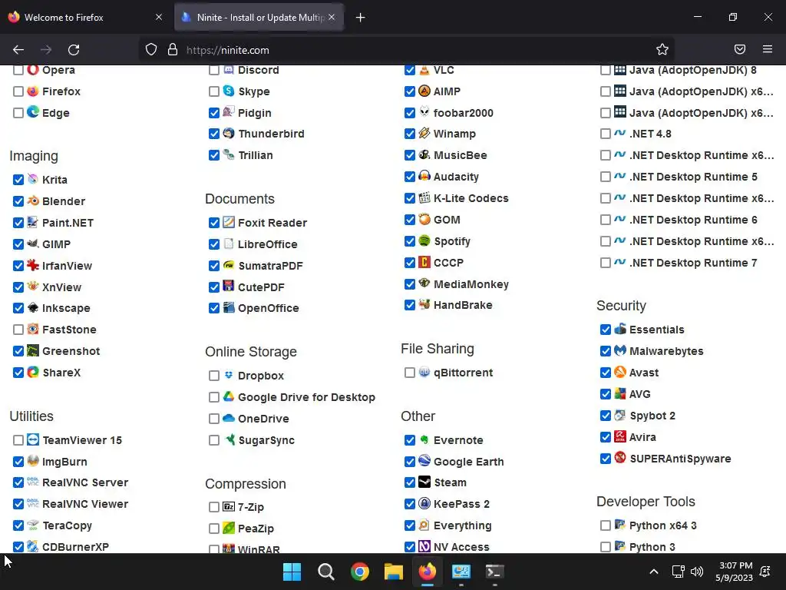Select the Ninite browser tab

(x=259, y=17)
